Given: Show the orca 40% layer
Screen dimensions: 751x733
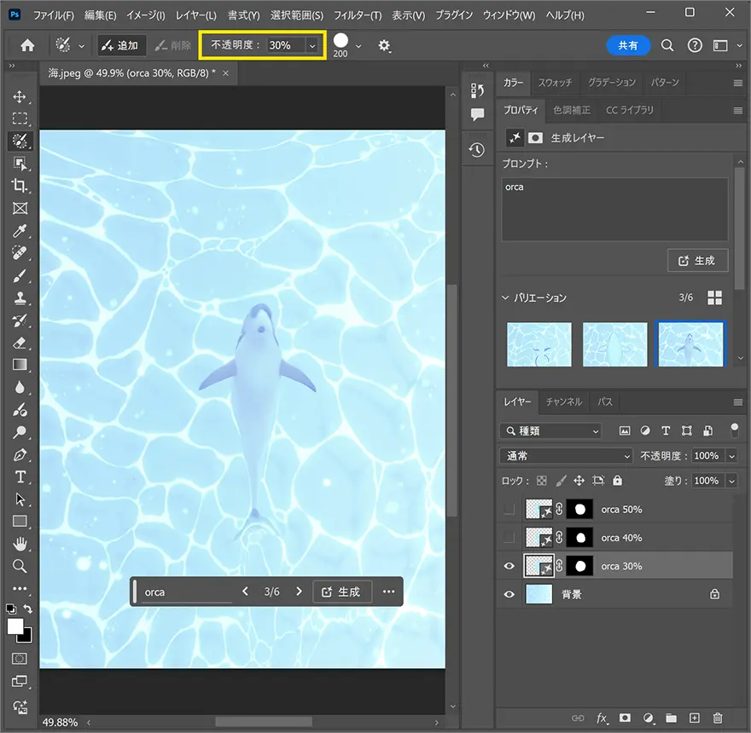Looking at the screenshot, I should coord(509,538).
